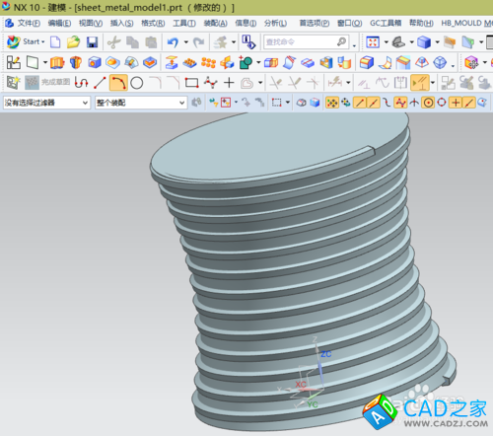Choose the Rectangle sketch tool
The width and height of the screenshot is (493, 436).
pos(191,83)
